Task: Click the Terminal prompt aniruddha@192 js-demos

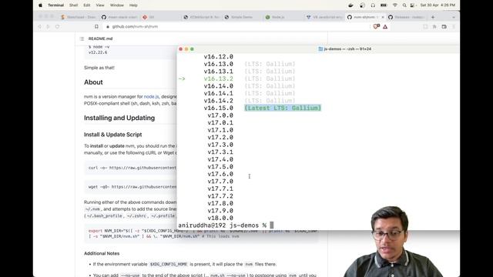Action: [222, 225]
